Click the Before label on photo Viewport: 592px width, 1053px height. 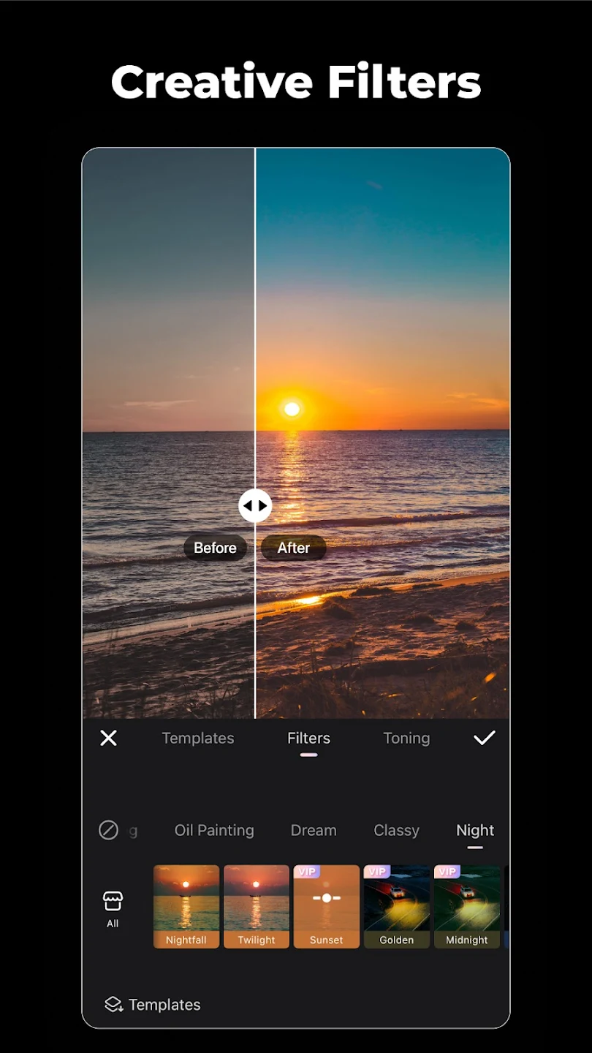point(215,548)
